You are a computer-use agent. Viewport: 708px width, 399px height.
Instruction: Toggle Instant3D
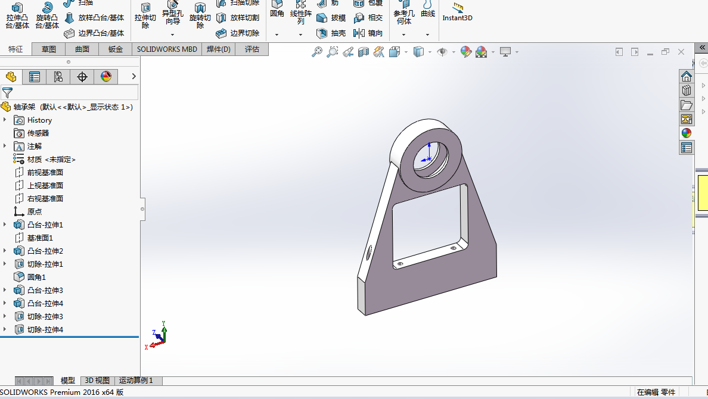458,12
